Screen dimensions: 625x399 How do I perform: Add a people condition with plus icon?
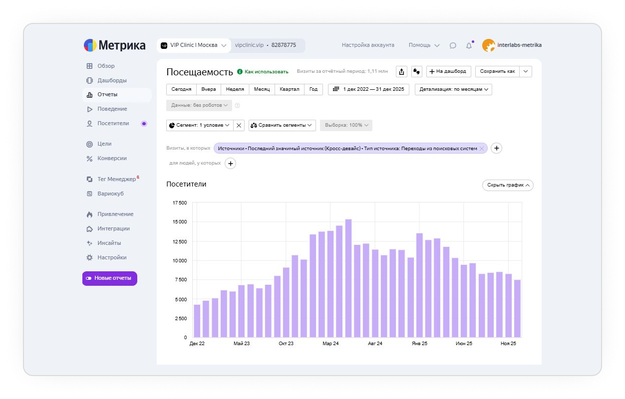[x=230, y=163]
